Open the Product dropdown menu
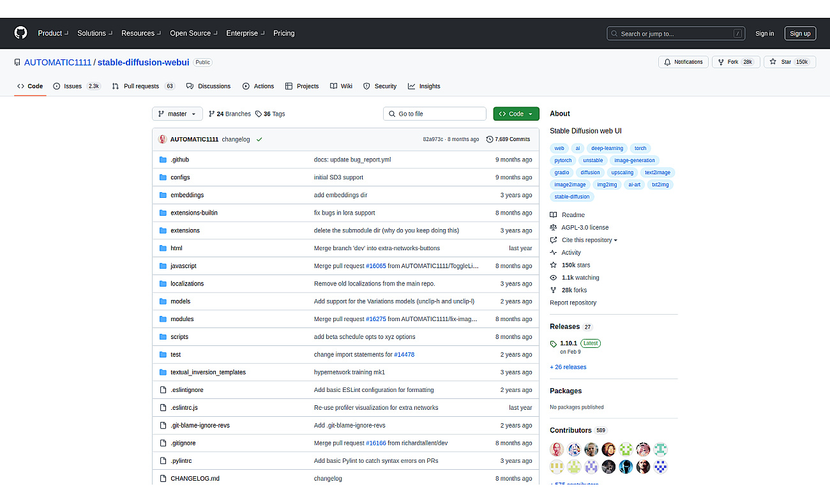Screen dimensions: 830x503 coord(52,33)
